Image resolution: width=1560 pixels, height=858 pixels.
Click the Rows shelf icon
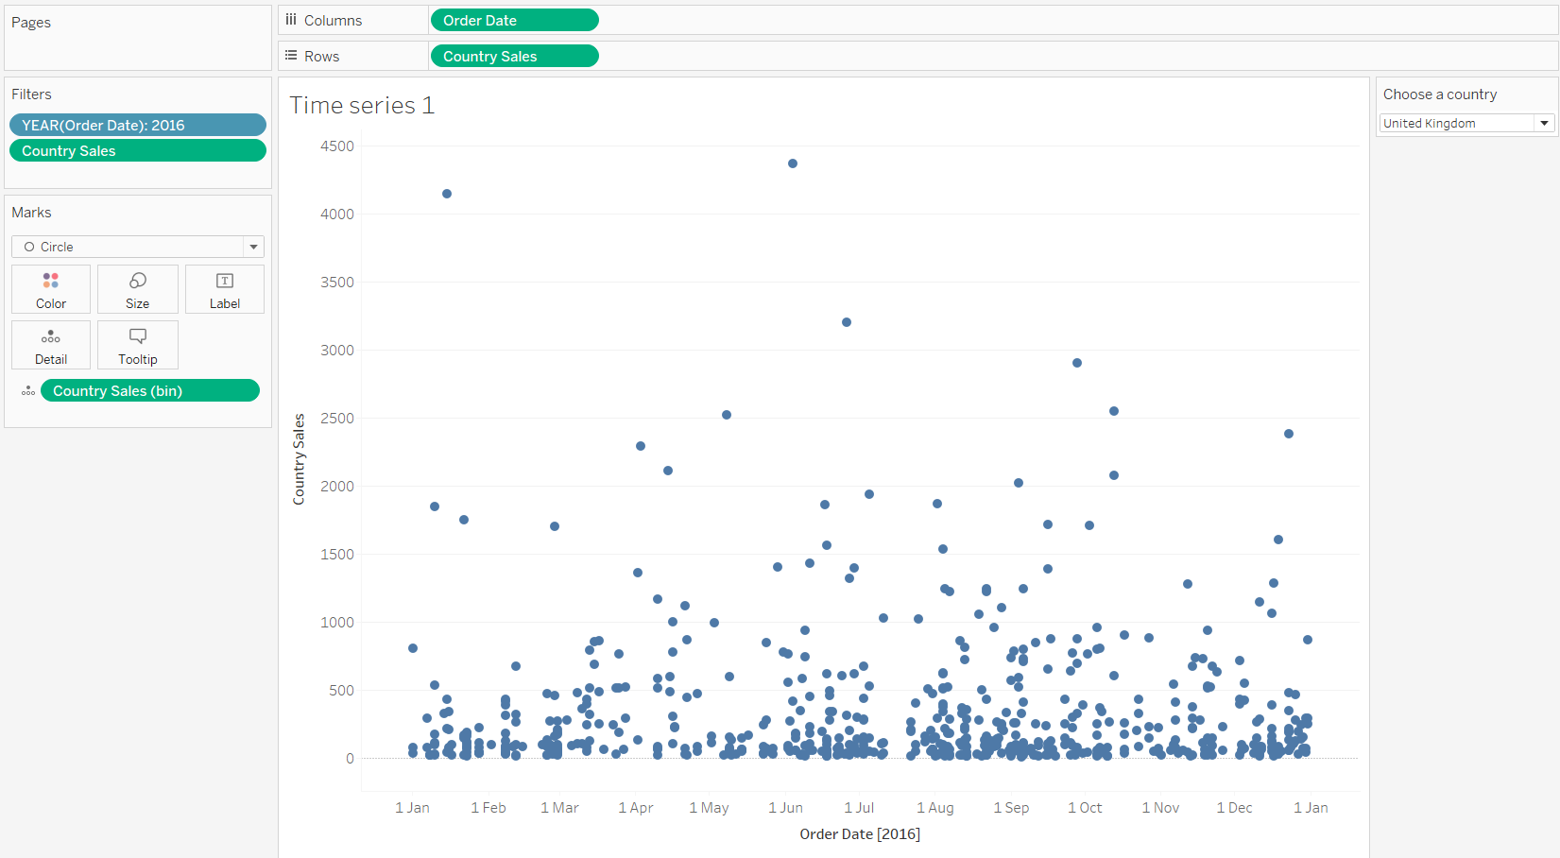click(291, 56)
